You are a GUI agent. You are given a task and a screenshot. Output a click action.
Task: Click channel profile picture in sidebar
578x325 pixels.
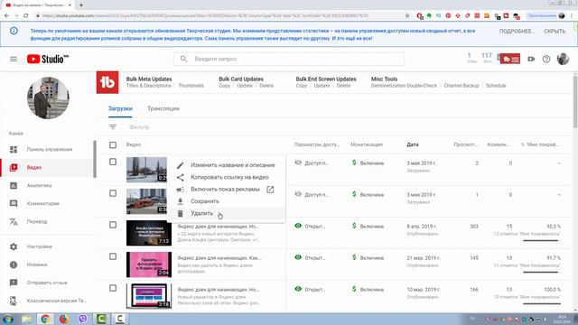click(x=48, y=98)
